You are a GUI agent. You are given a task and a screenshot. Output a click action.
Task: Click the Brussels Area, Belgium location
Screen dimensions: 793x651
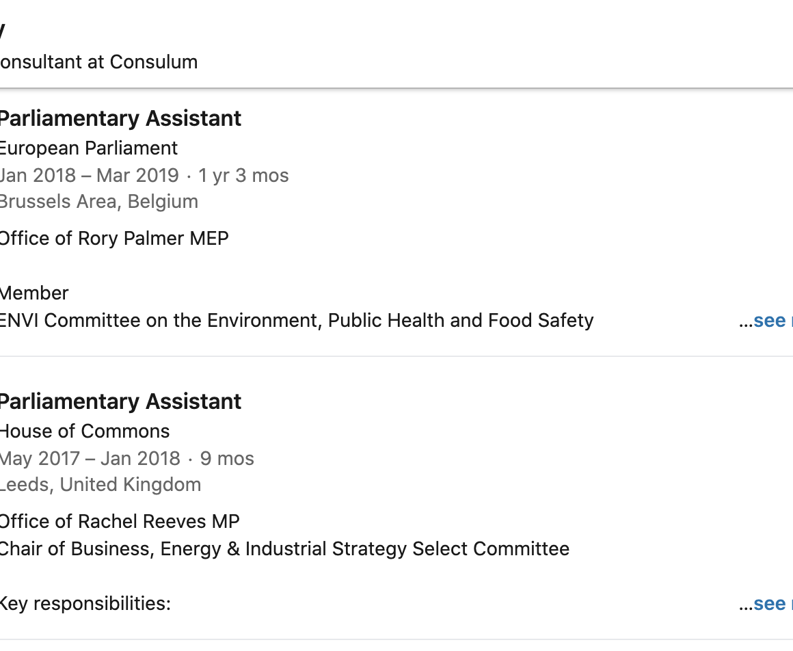click(x=98, y=202)
